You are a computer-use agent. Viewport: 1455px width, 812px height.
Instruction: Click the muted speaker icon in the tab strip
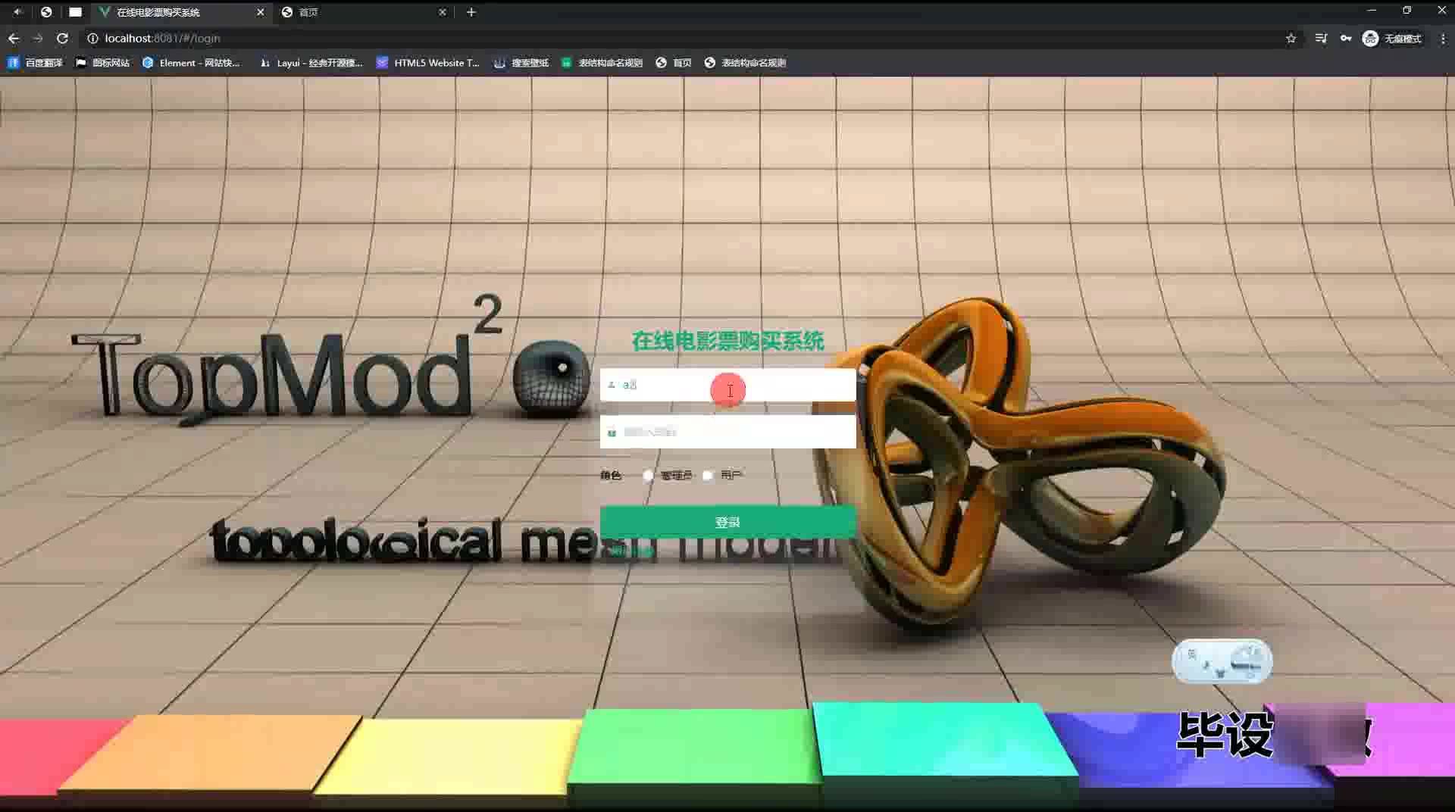coord(18,12)
